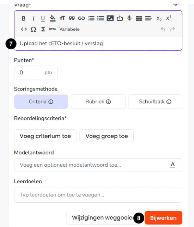The width and height of the screenshot is (194, 227).
Task: Select Rubriek scoring method
Action: tap(98, 102)
